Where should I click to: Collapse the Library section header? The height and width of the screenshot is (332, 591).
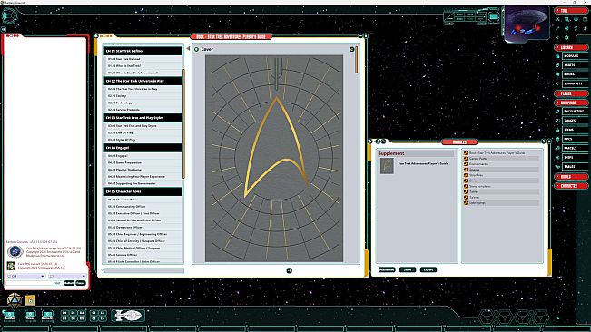tap(571, 47)
